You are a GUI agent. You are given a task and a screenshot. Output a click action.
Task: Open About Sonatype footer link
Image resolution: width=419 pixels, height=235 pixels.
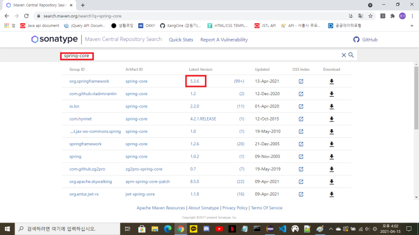pyautogui.click(x=204, y=208)
